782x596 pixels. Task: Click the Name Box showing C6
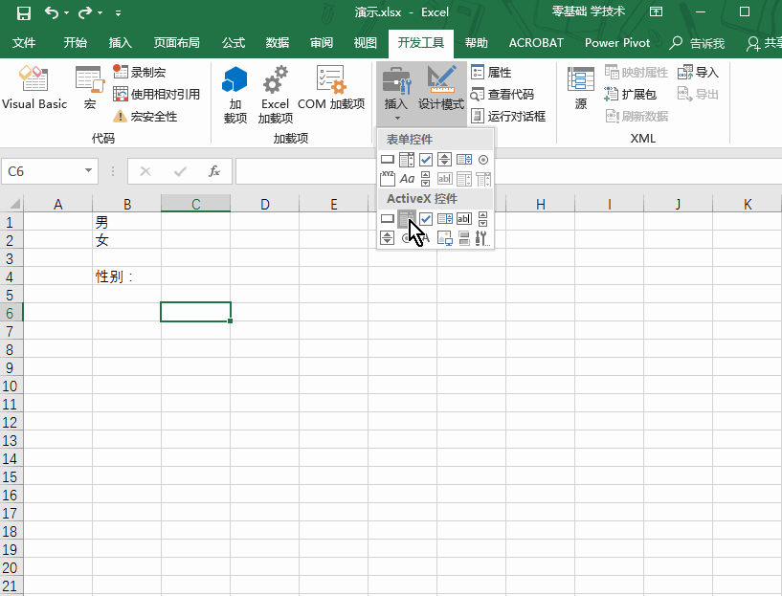(42, 171)
